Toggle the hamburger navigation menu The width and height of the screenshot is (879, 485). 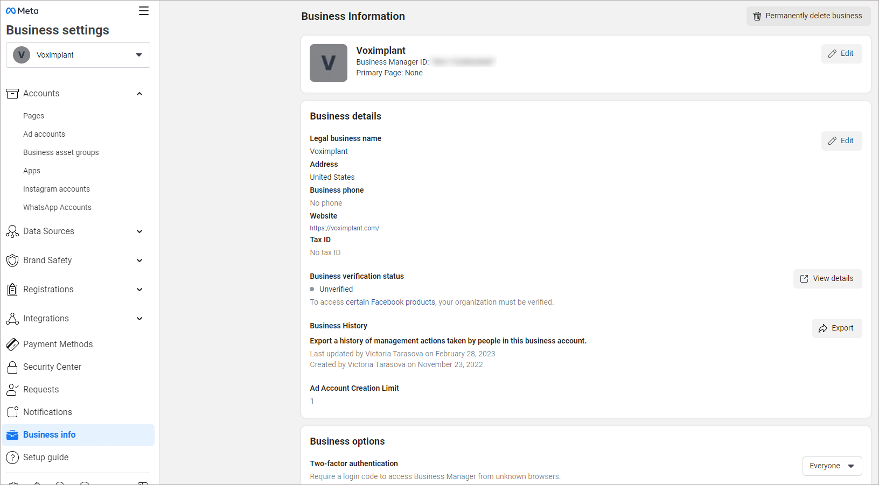pyautogui.click(x=144, y=11)
